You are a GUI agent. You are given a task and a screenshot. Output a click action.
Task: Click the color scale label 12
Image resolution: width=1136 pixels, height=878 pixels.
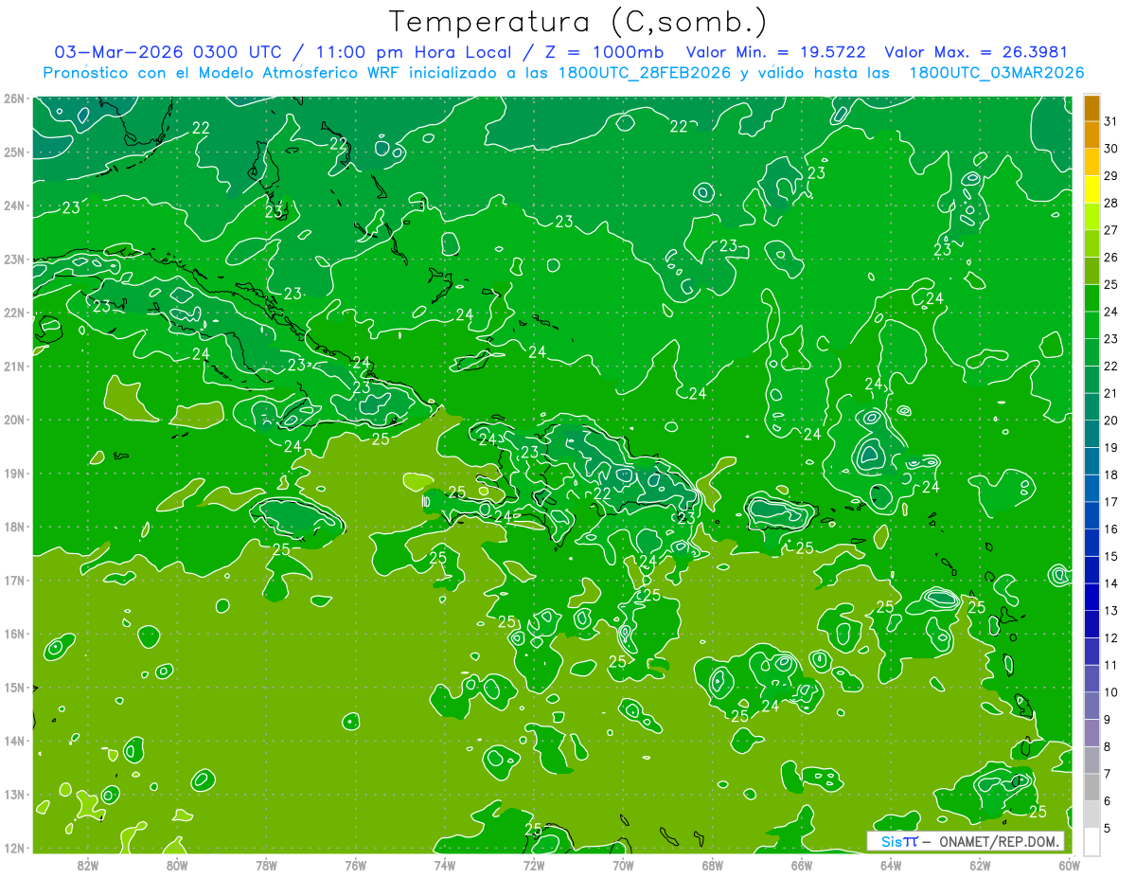tap(1111, 637)
